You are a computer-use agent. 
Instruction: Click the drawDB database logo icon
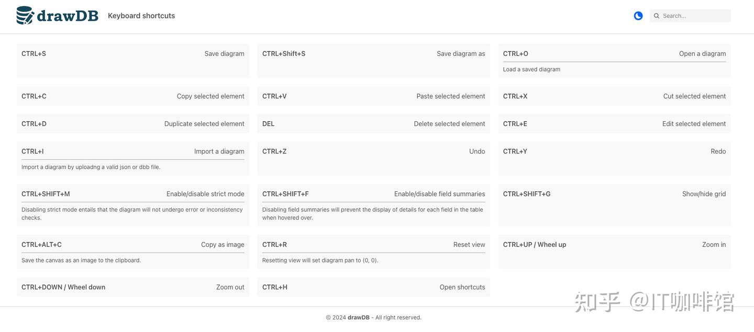[25, 16]
